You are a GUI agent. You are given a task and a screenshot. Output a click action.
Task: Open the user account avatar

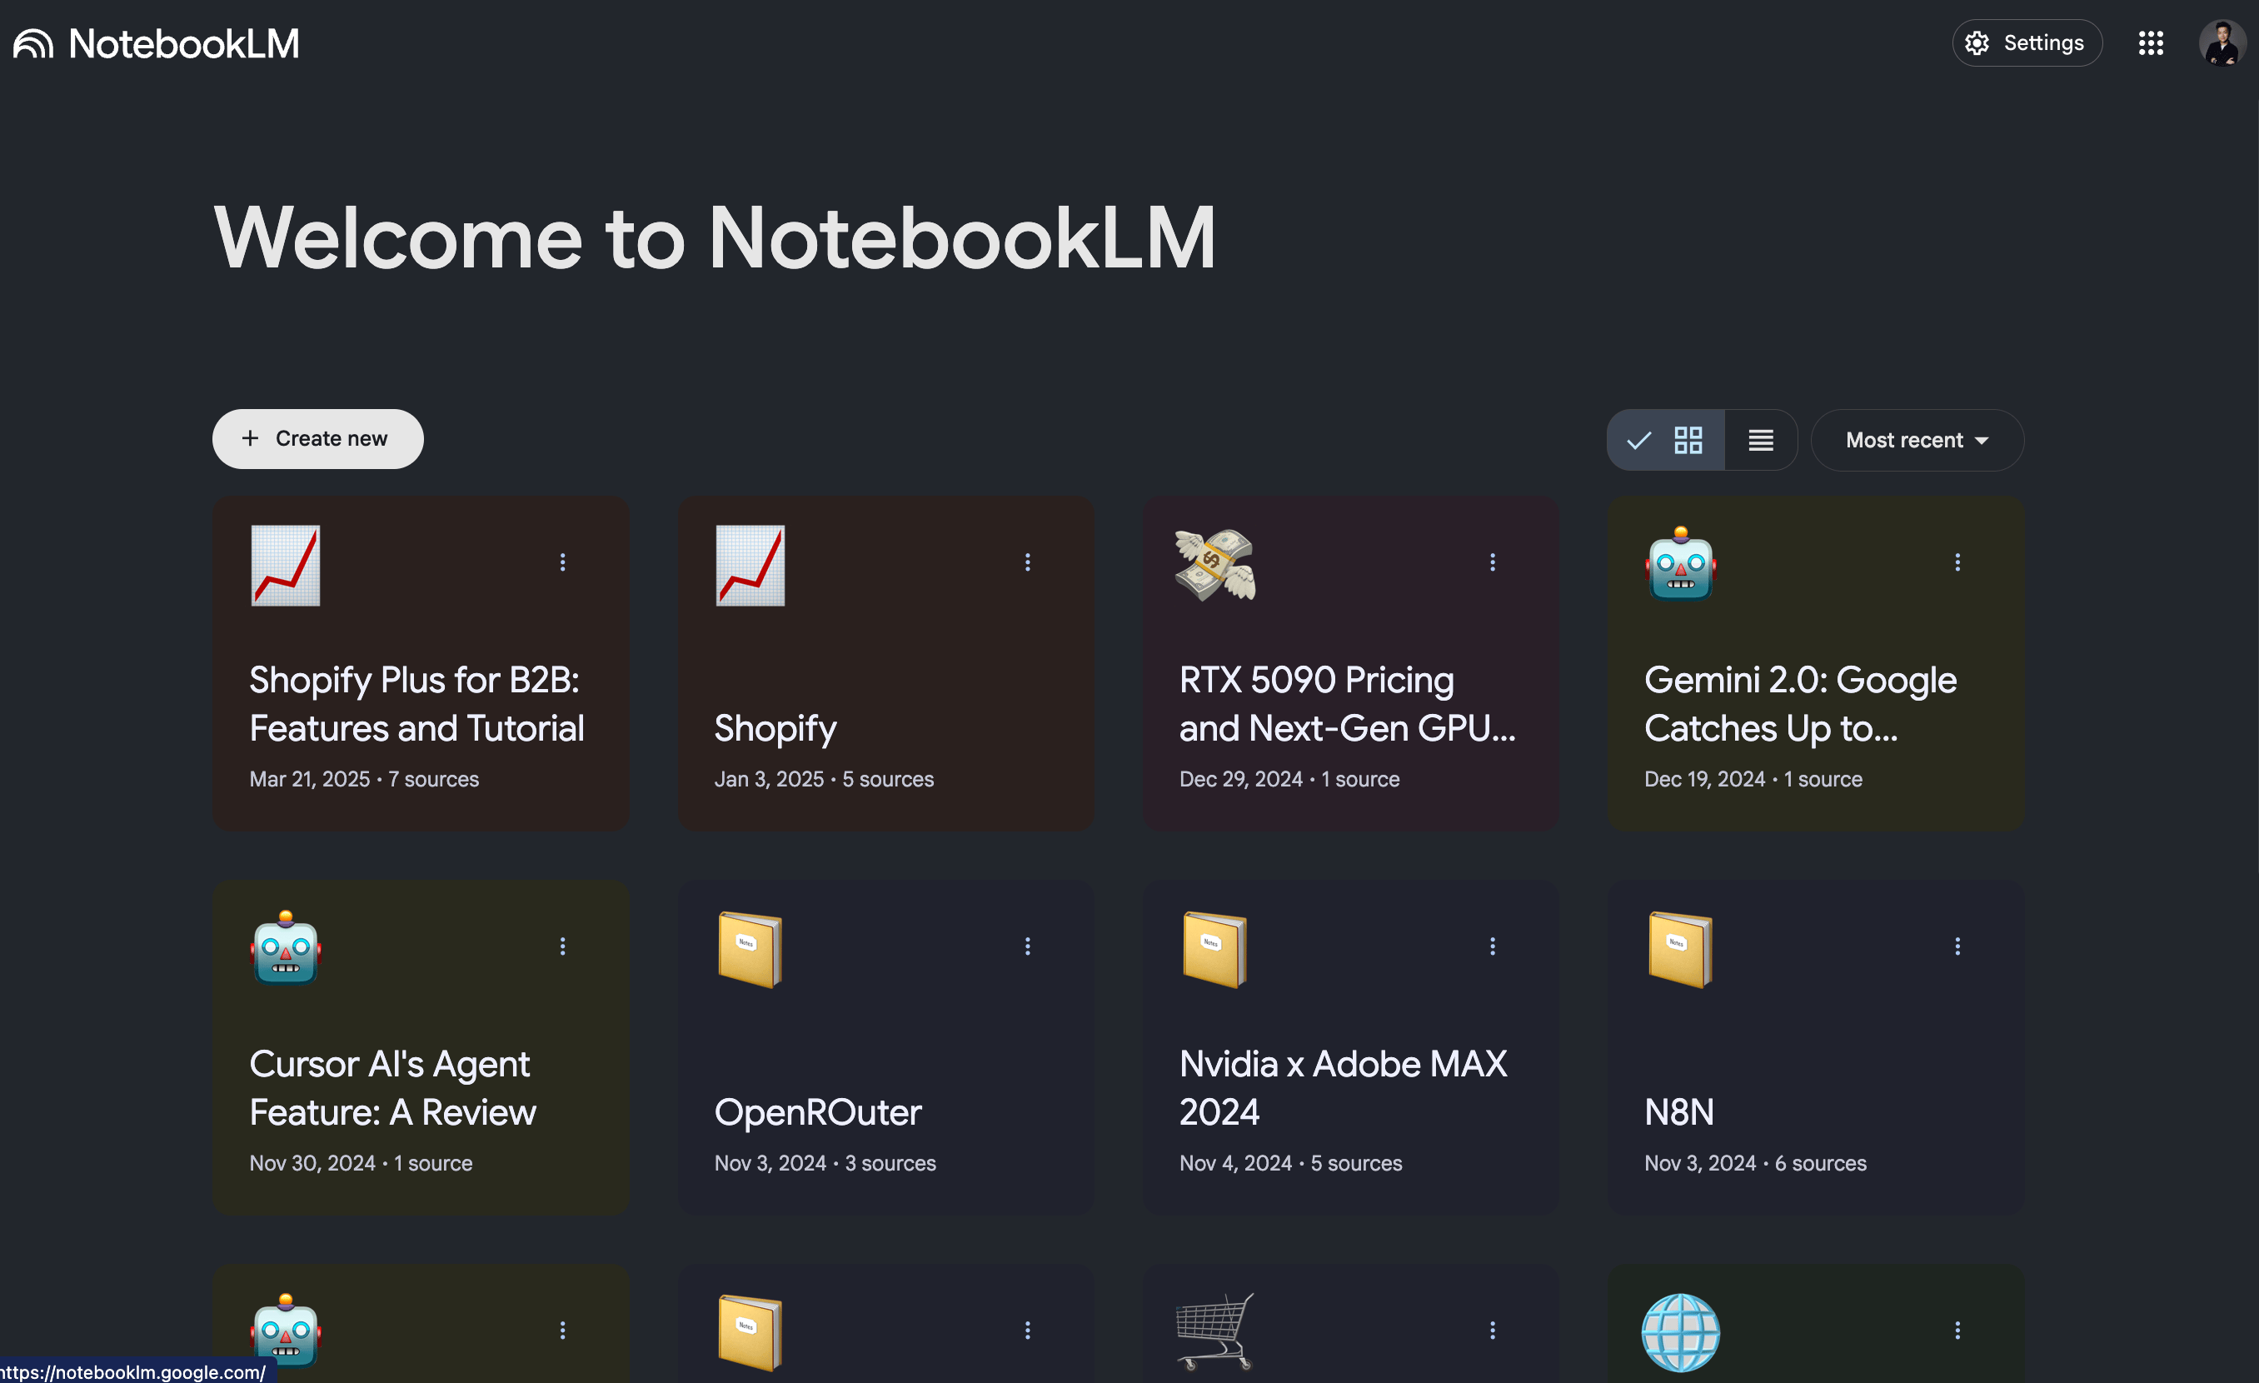coord(2222,43)
